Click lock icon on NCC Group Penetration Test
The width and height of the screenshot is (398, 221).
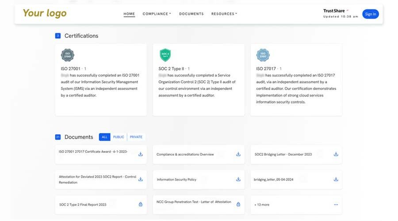(x=238, y=204)
